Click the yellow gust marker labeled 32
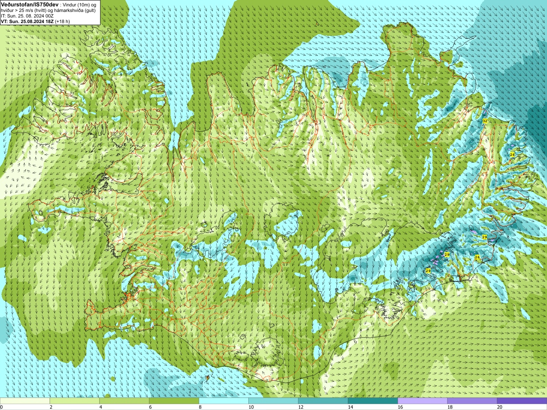Viewport: 547px width, 410px height. (x=485, y=121)
